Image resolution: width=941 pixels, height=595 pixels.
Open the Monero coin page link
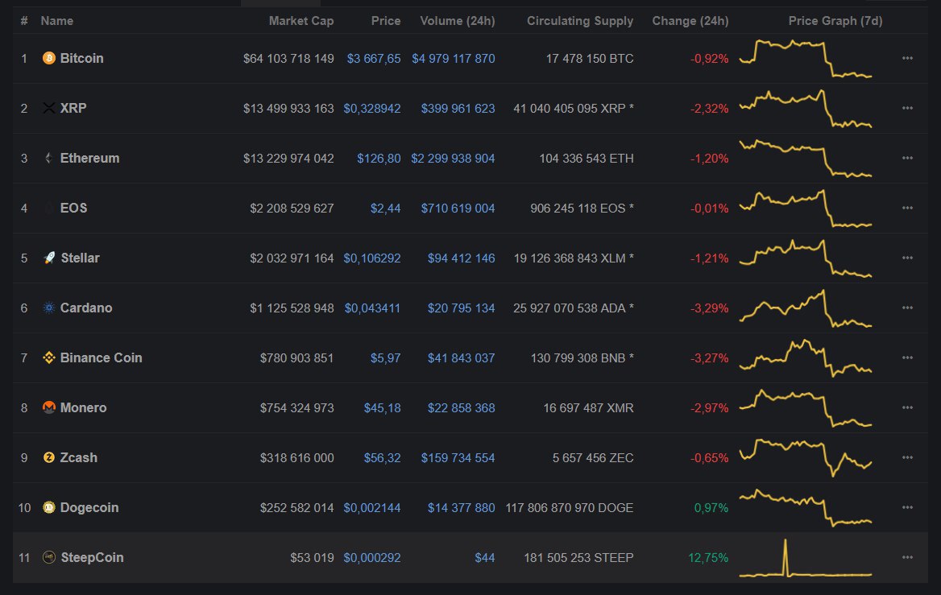[x=84, y=407]
